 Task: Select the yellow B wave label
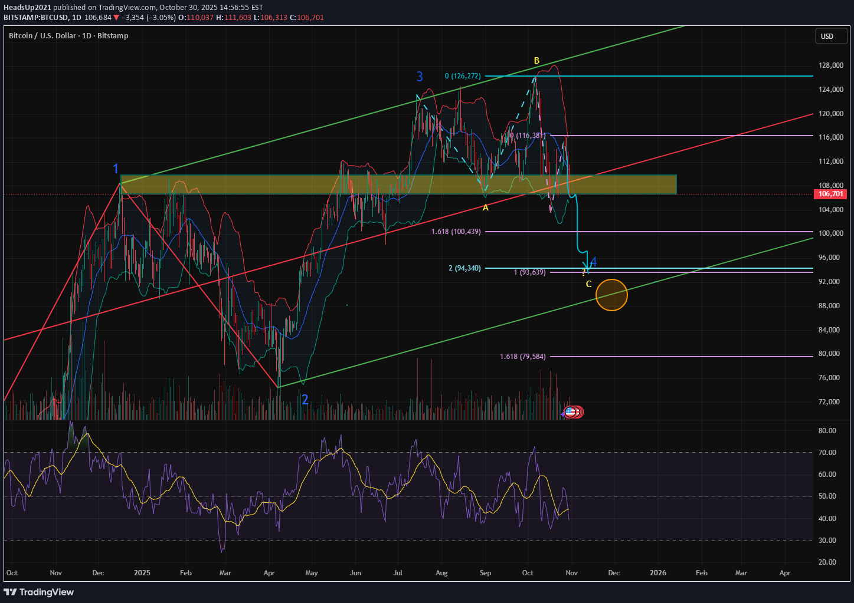536,61
